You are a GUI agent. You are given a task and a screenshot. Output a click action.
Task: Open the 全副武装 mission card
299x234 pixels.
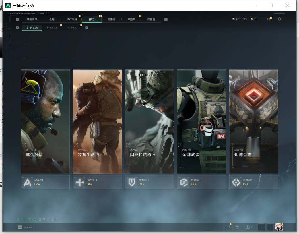[x=201, y=121]
